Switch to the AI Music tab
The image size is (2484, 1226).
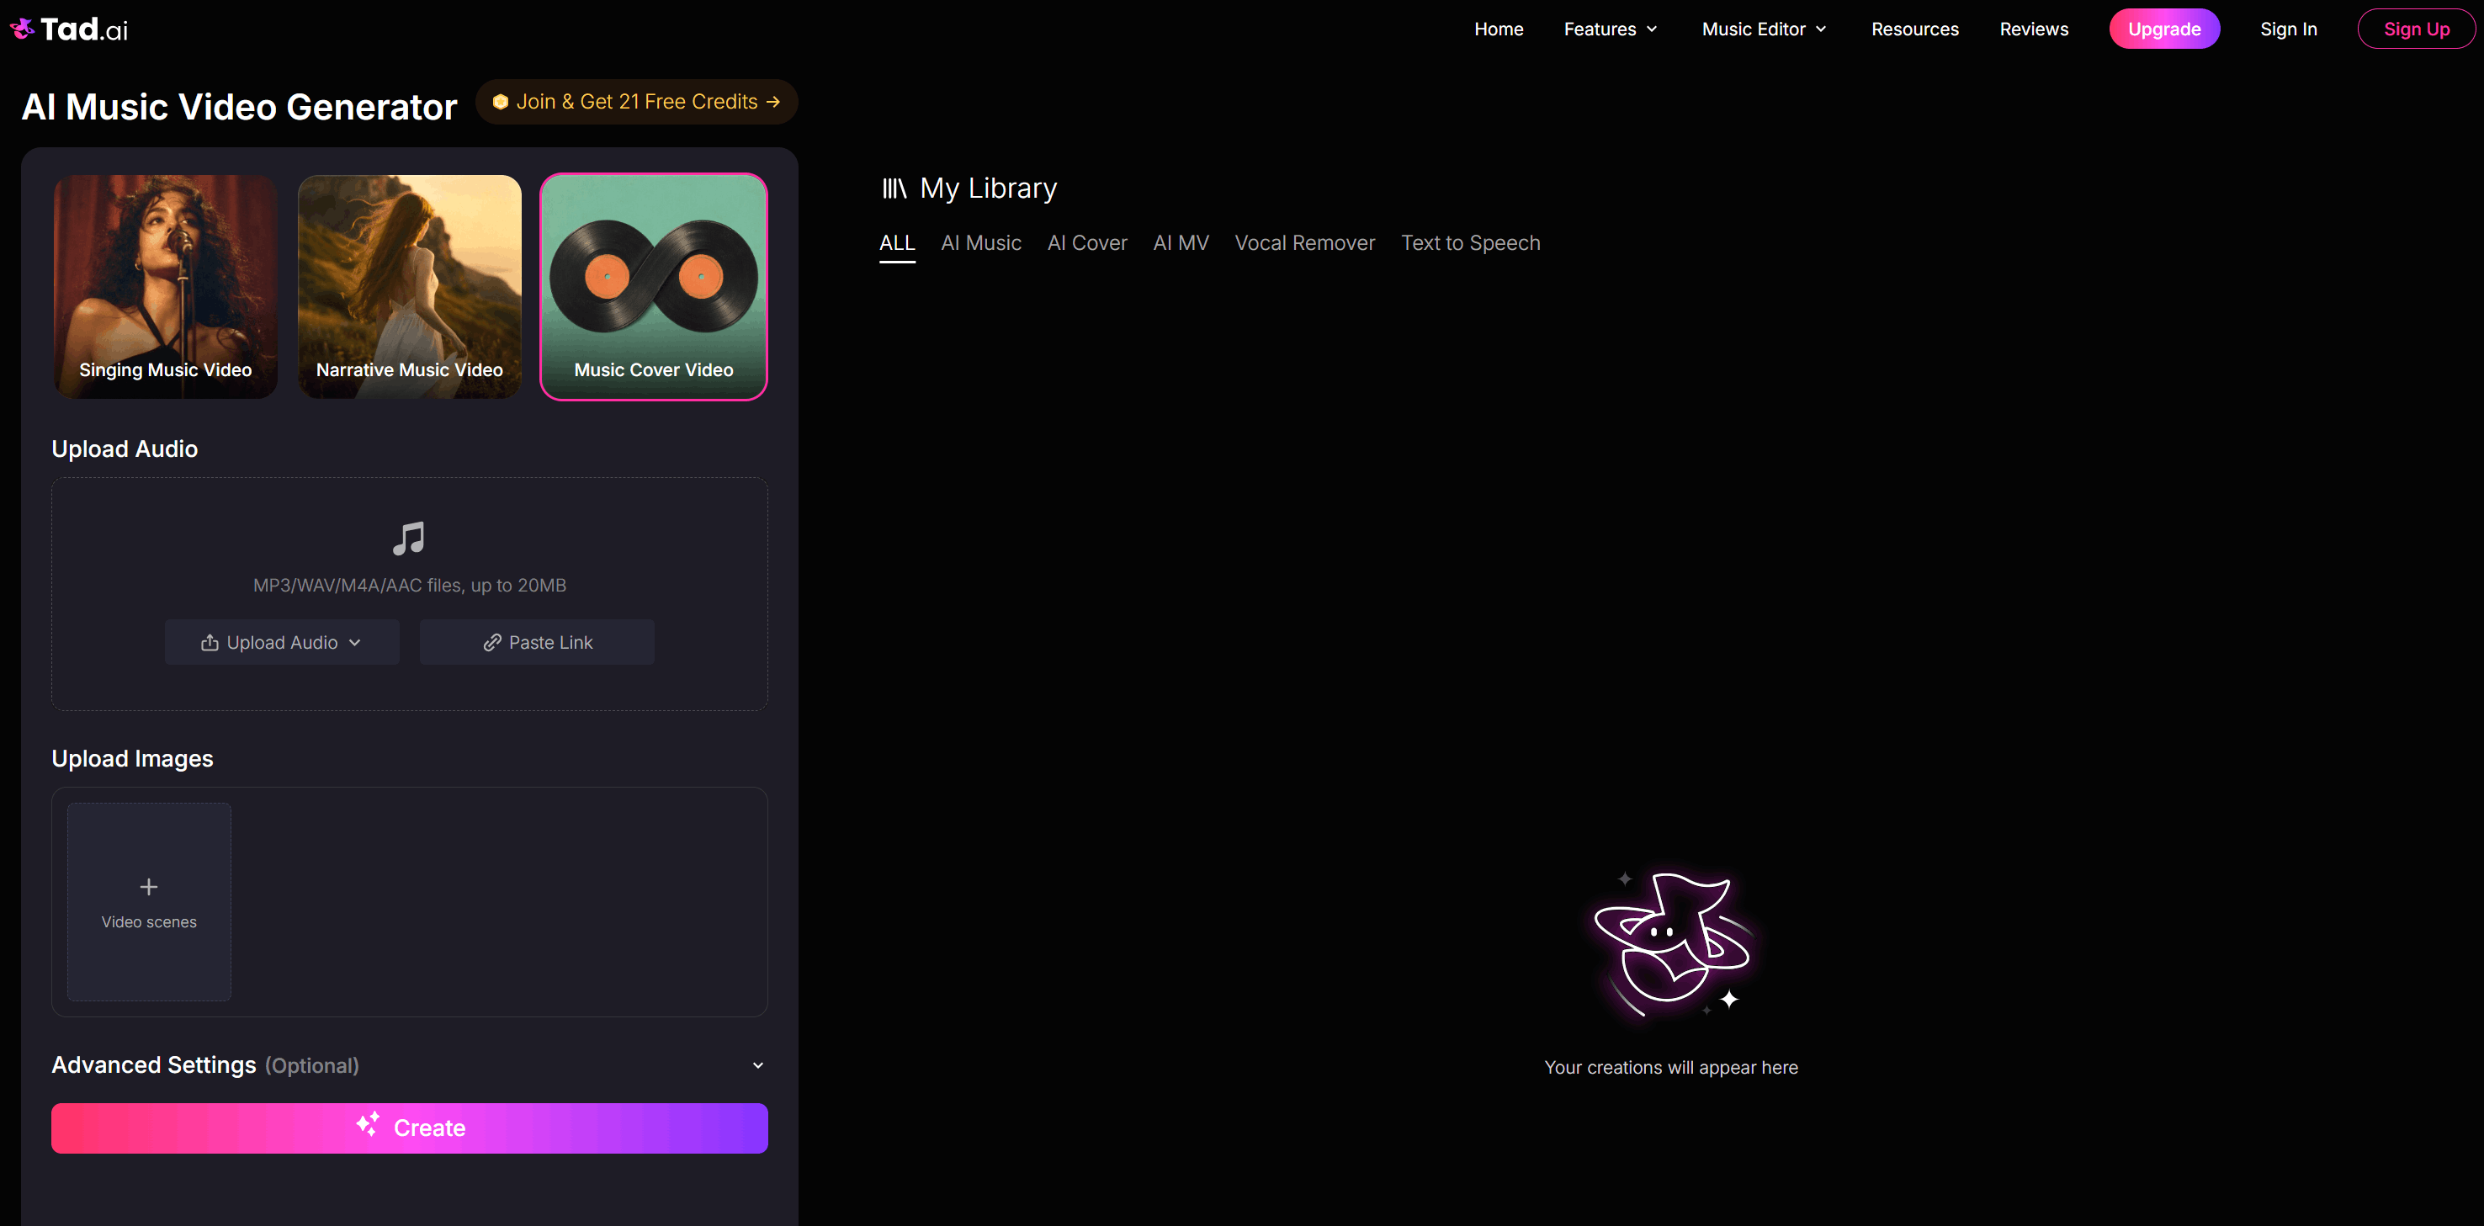pos(980,243)
